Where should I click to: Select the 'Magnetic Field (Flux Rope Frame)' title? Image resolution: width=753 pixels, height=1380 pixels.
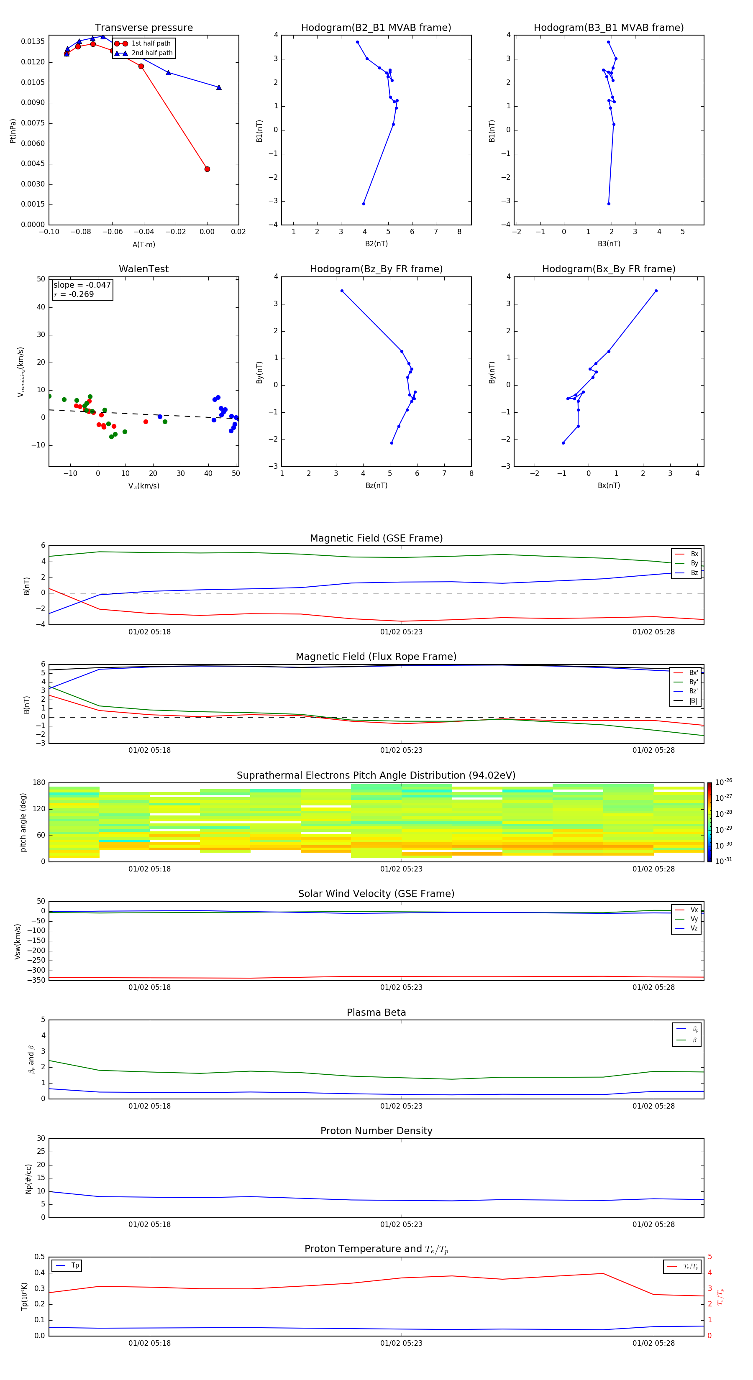pos(376,657)
